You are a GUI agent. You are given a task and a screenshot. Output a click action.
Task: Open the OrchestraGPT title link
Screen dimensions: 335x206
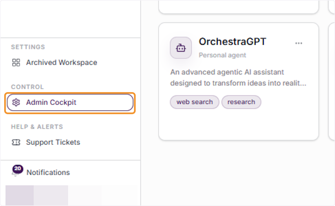click(x=232, y=42)
